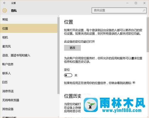
Task: Click the 关 label beside the switch
Action: (x=76, y=75)
